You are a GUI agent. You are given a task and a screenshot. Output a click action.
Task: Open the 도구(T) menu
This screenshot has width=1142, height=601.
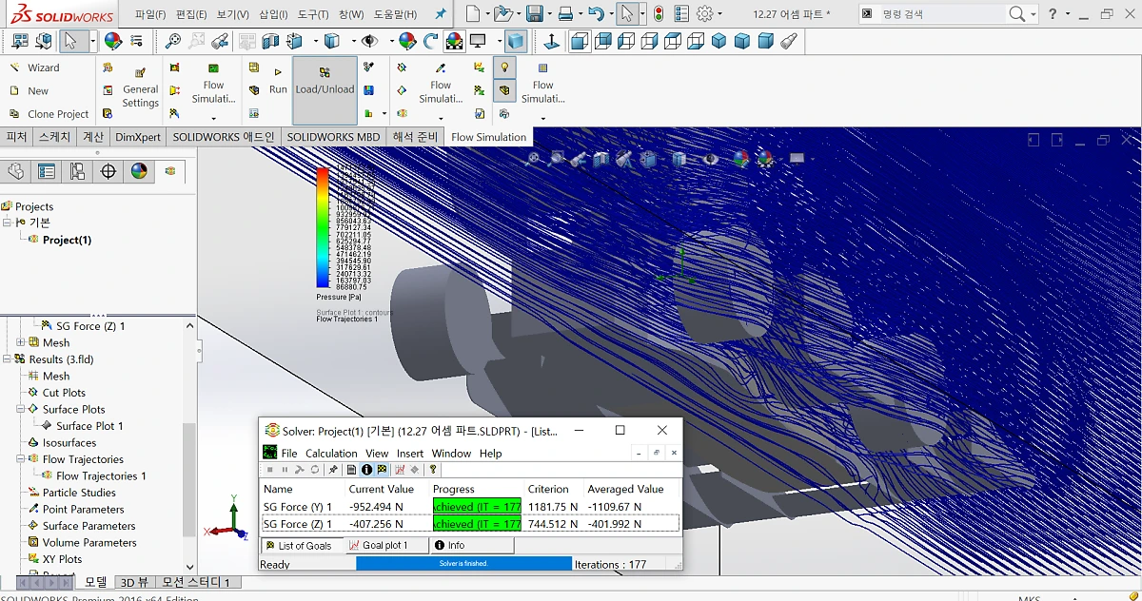(x=312, y=14)
